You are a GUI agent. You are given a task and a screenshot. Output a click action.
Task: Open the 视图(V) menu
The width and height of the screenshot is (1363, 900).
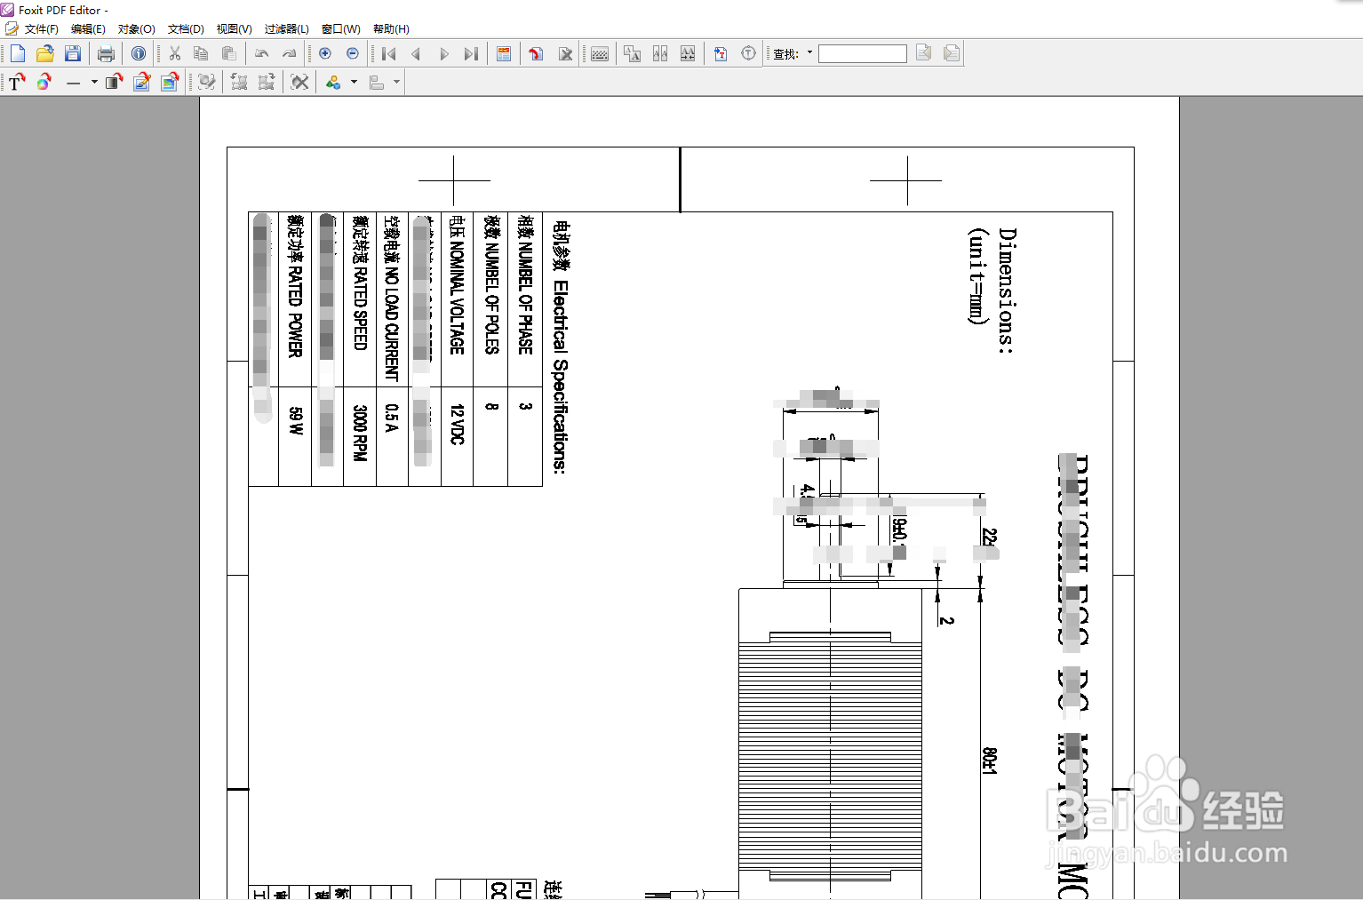[235, 29]
